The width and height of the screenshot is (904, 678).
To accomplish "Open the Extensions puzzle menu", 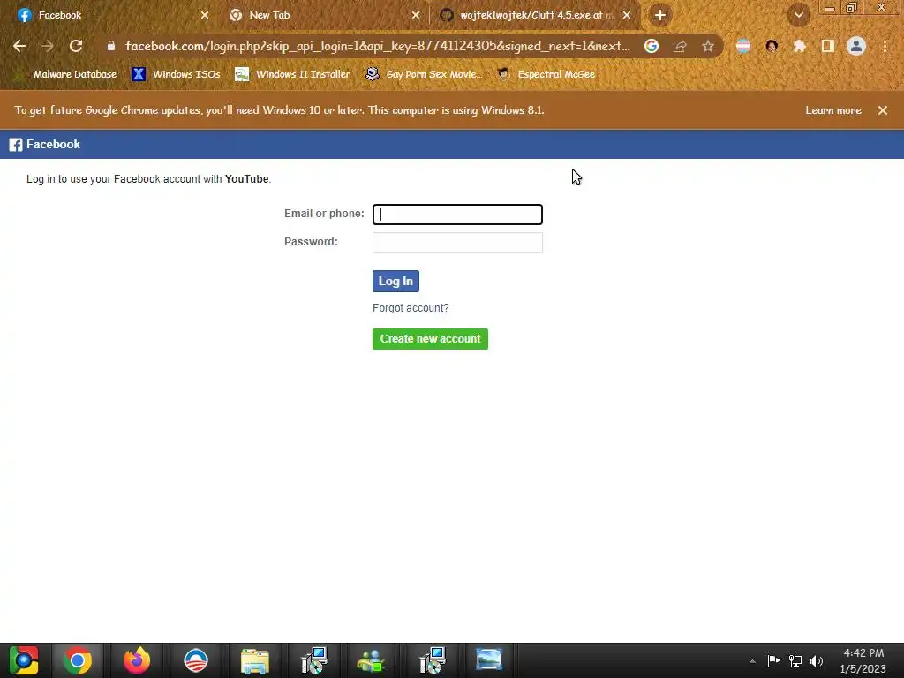I will (x=800, y=46).
